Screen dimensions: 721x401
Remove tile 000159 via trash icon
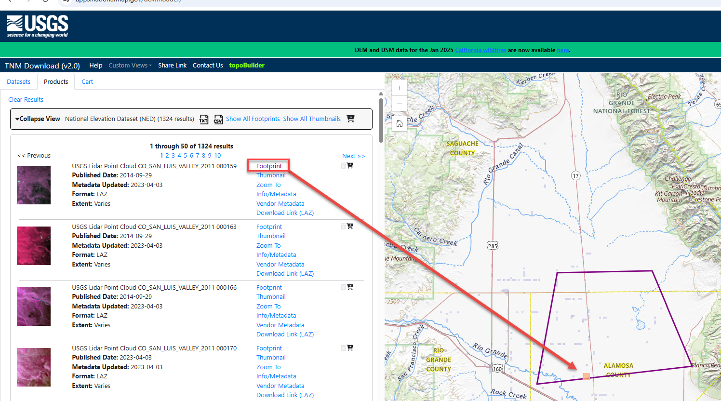pos(344,165)
